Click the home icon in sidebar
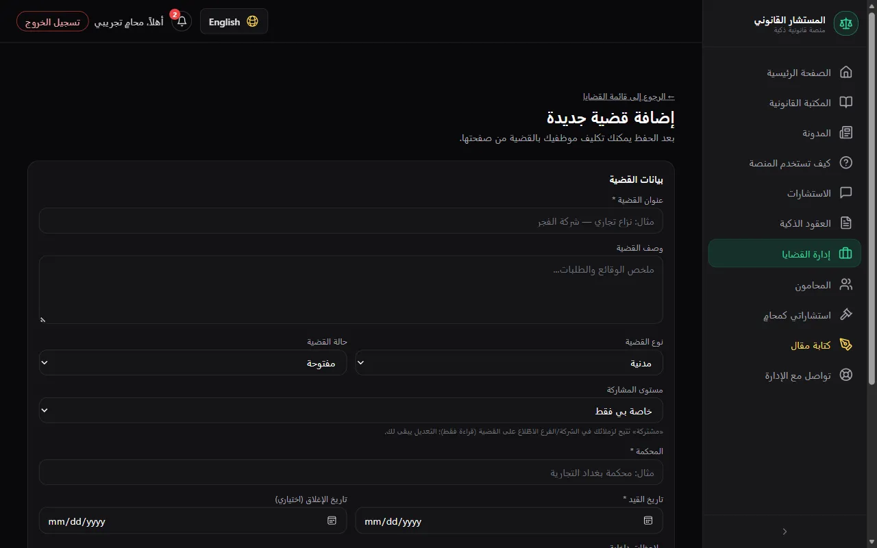This screenshot has height=548, width=877. point(846,73)
